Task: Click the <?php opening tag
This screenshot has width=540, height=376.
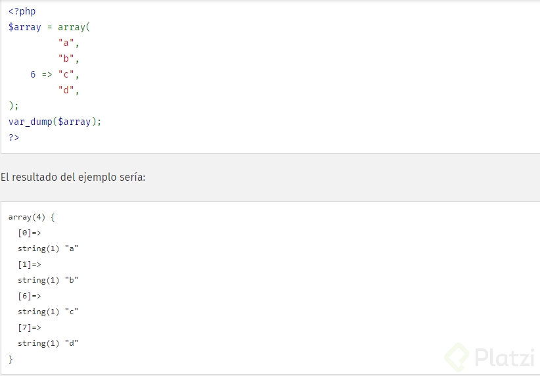Action: (22, 11)
